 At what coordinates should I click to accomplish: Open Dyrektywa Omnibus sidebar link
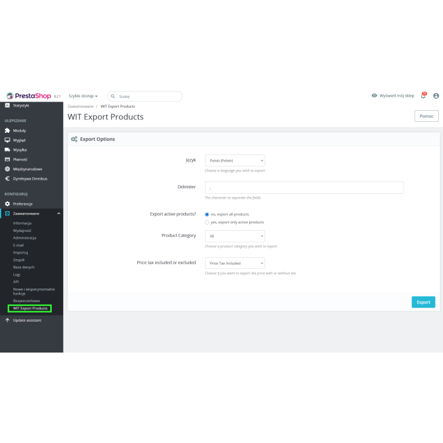click(x=30, y=178)
